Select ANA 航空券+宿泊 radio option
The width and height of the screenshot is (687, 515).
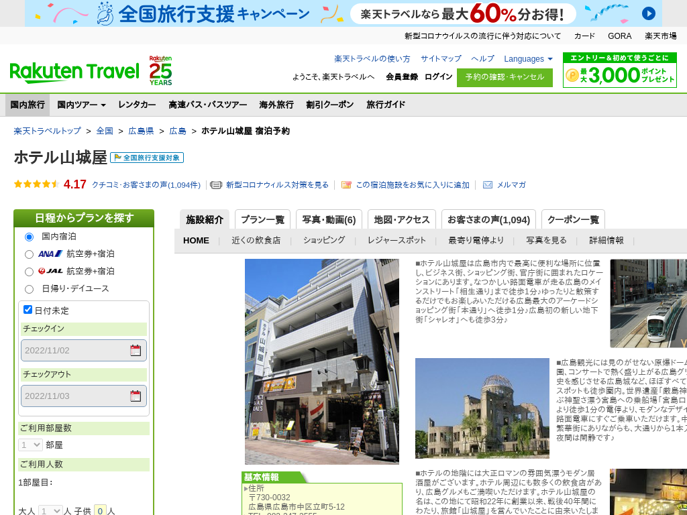click(x=29, y=254)
